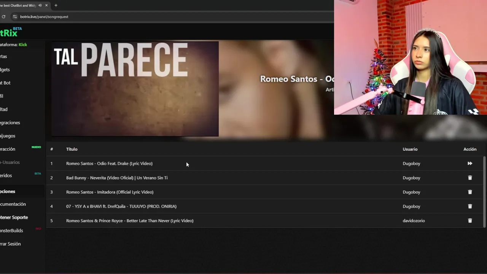487x274 pixels.
Task: Click the Tal Parece video thumbnail
Action: coord(135,89)
